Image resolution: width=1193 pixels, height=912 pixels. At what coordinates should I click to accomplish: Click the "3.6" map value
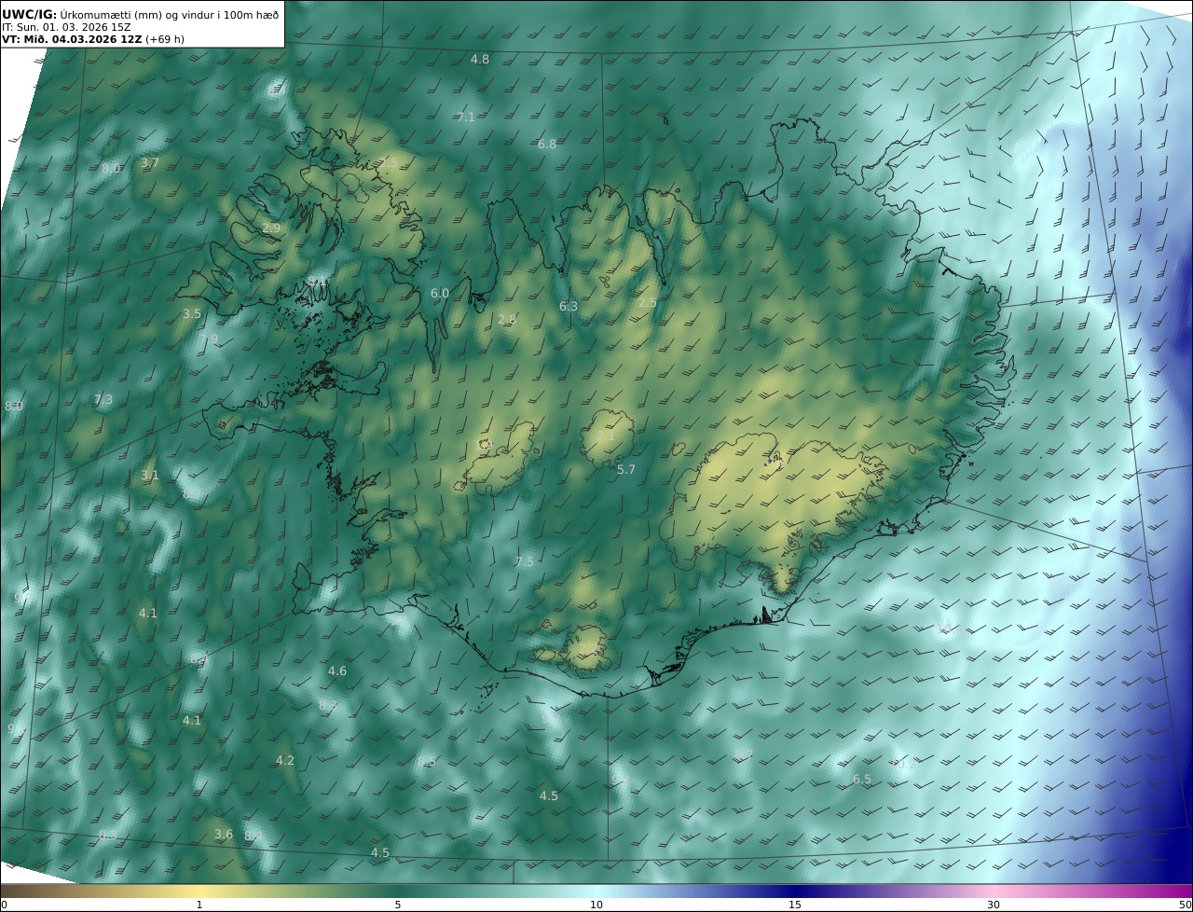(x=224, y=835)
